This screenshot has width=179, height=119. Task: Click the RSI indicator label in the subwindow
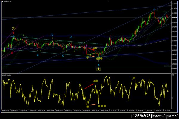pyautogui.click(x=7, y=75)
